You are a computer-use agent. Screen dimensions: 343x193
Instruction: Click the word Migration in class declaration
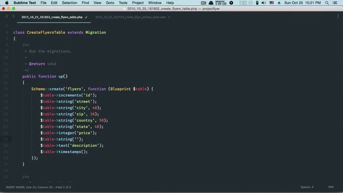[95, 32]
